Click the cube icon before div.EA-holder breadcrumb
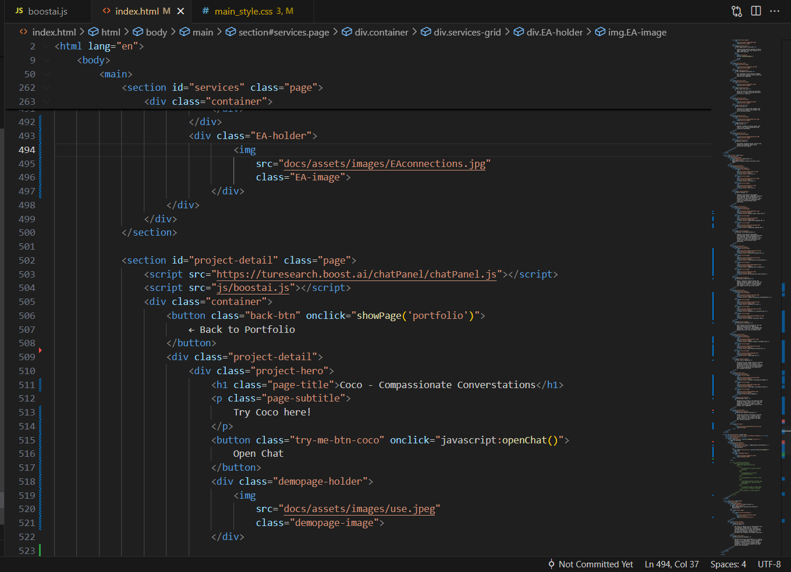Screen dimensions: 791x572 point(519,32)
